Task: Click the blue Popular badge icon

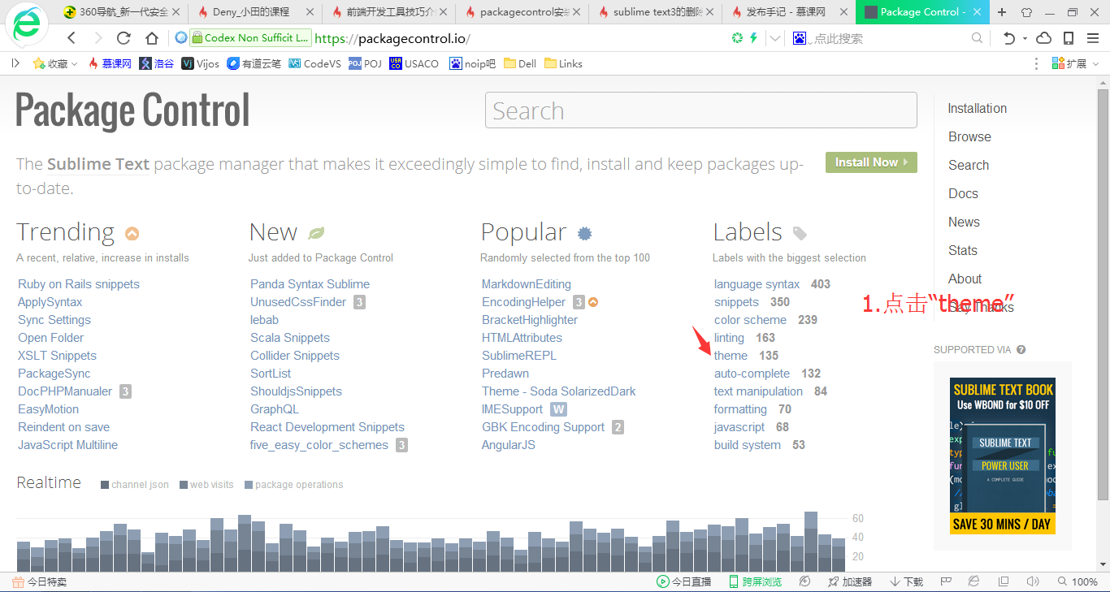Action: pos(585,234)
